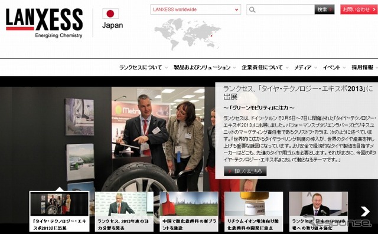Screen dimensions: 378x234
Task: Select thumbnail ランクセス、2013年度の注力分野を発表
Action: click(124, 212)
